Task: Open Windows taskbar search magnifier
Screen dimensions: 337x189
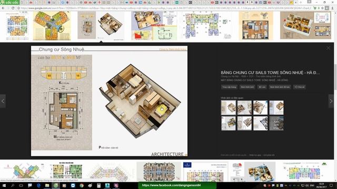Action: coord(13,185)
